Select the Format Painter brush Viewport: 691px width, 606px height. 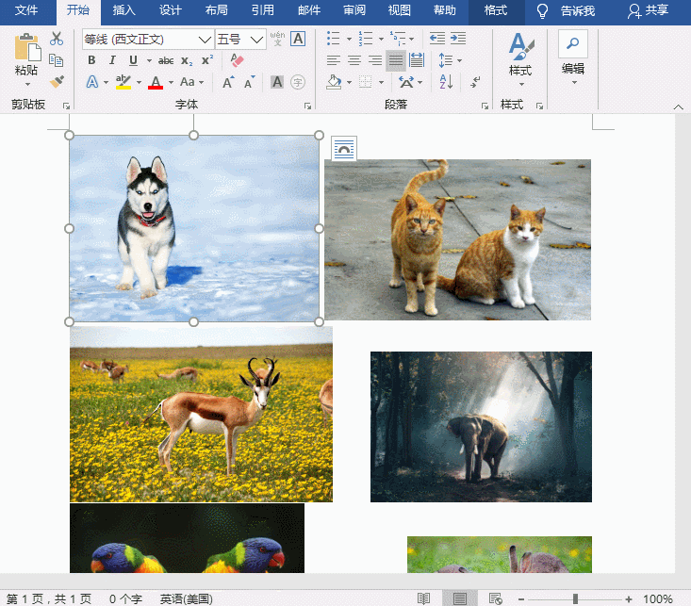click(x=57, y=82)
